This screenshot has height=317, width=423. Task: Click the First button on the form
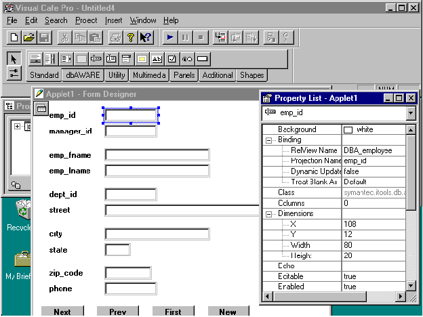click(173, 312)
